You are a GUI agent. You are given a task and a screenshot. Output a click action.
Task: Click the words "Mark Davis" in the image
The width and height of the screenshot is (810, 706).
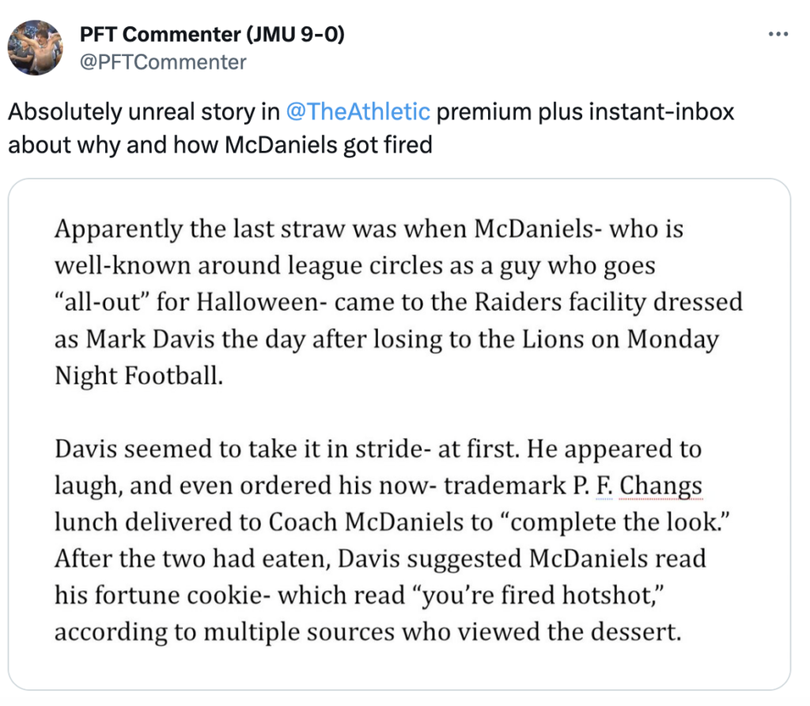click(150, 339)
